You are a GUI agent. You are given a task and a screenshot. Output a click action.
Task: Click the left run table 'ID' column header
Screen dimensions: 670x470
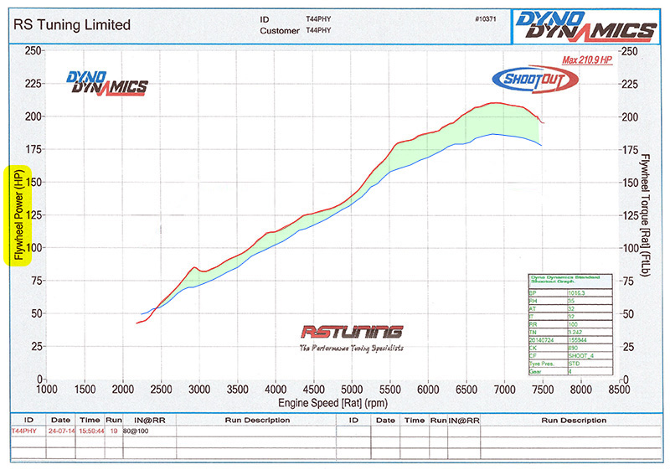[x=28, y=420]
